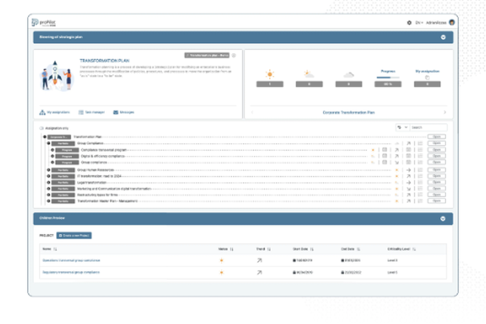Select Restructuring types for firms row
Viewport: 486px width, 324px height.
pyautogui.click(x=247, y=194)
